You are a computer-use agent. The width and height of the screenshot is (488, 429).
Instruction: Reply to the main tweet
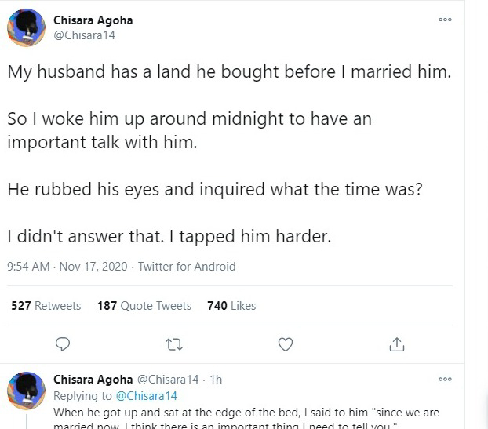[x=64, y=344]
